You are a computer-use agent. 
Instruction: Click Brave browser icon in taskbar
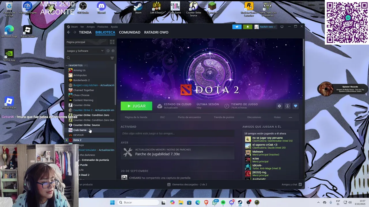coord(206,202)
